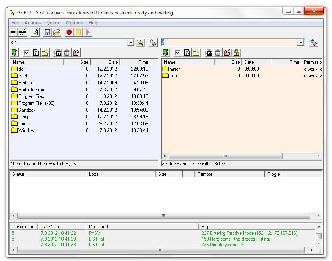Click the queue panel horizontal scrollbar thumb
This screenshot has height=261, width=332.
[164, 216]
